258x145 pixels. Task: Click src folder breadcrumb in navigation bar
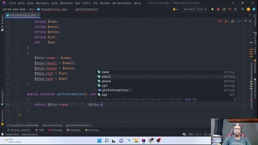(31, 9)
